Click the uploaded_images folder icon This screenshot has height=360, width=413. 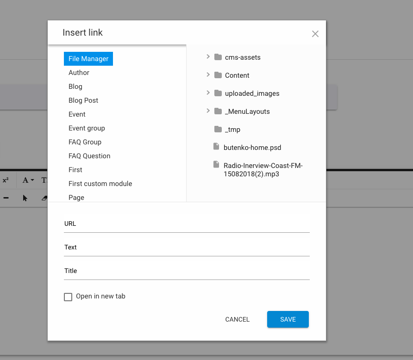(x=218, y=93)
